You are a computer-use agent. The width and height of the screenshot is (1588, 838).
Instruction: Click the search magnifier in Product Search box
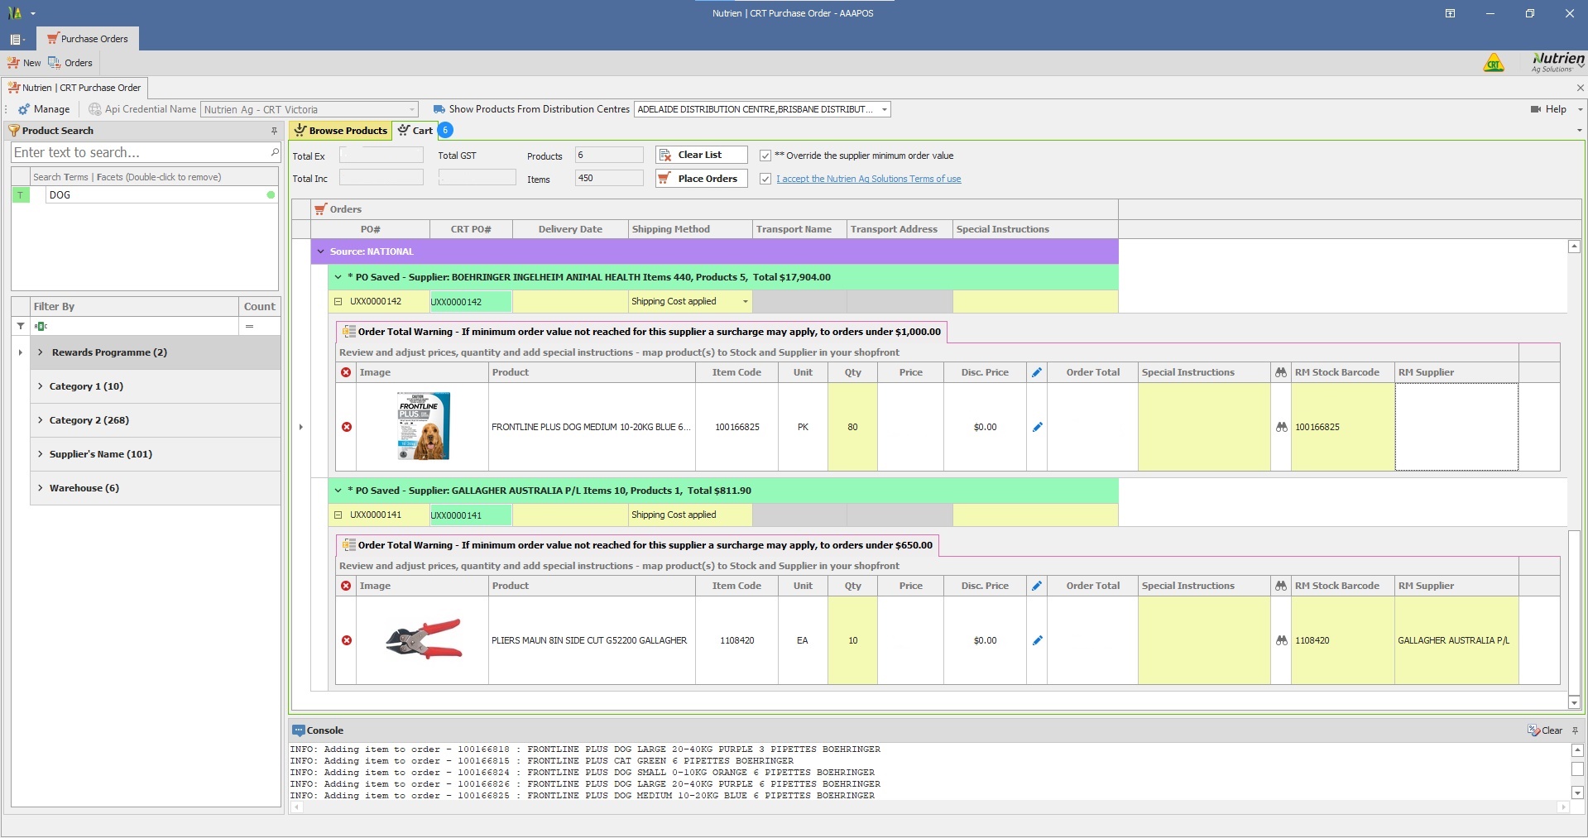274,152
